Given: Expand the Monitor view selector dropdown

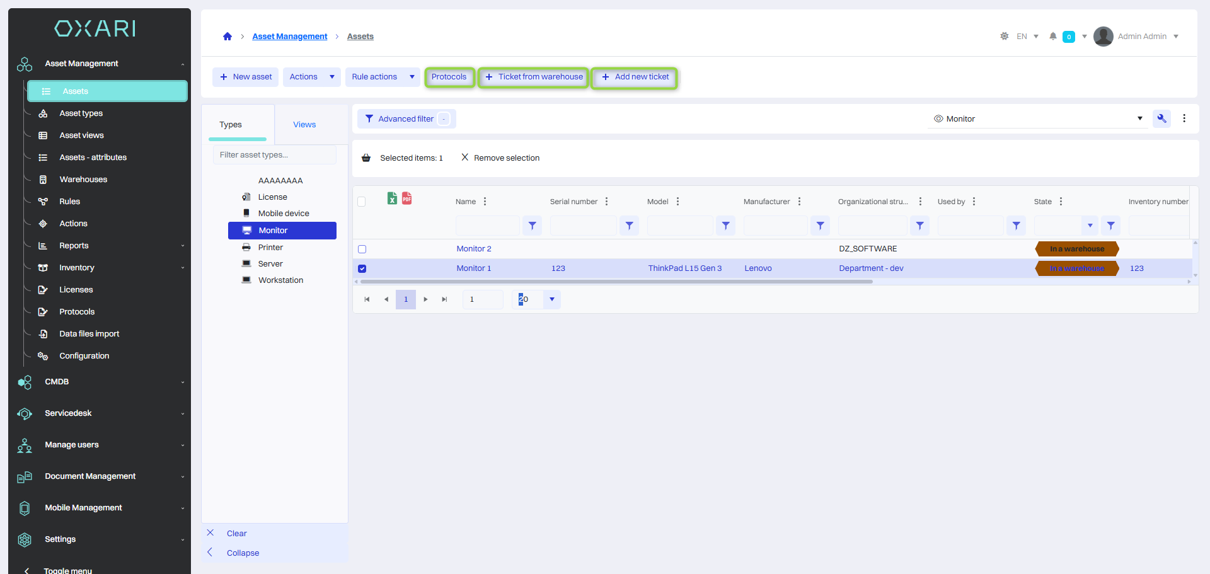Looking at the screenshot, I should point(1139,118).
